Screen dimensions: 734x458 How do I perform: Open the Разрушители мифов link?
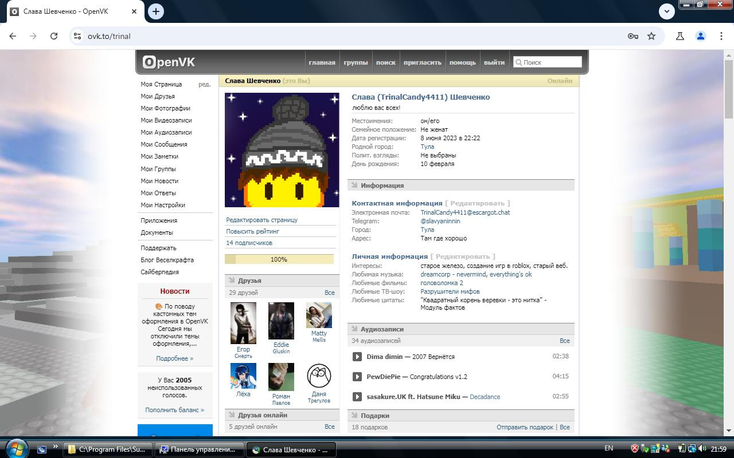click(450, 291)
